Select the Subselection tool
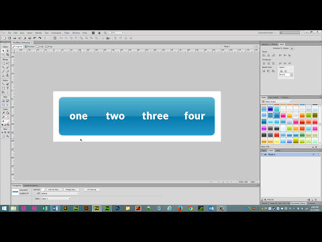The height and width of the screenshot is (242, 322). pos(7,51)
